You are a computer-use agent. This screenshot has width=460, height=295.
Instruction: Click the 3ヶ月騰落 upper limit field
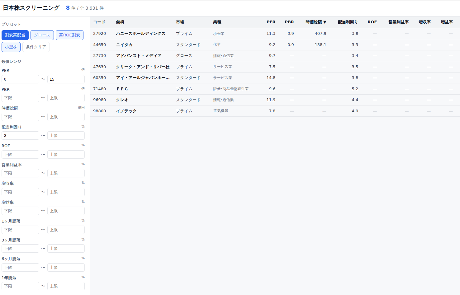click(66, 249)
